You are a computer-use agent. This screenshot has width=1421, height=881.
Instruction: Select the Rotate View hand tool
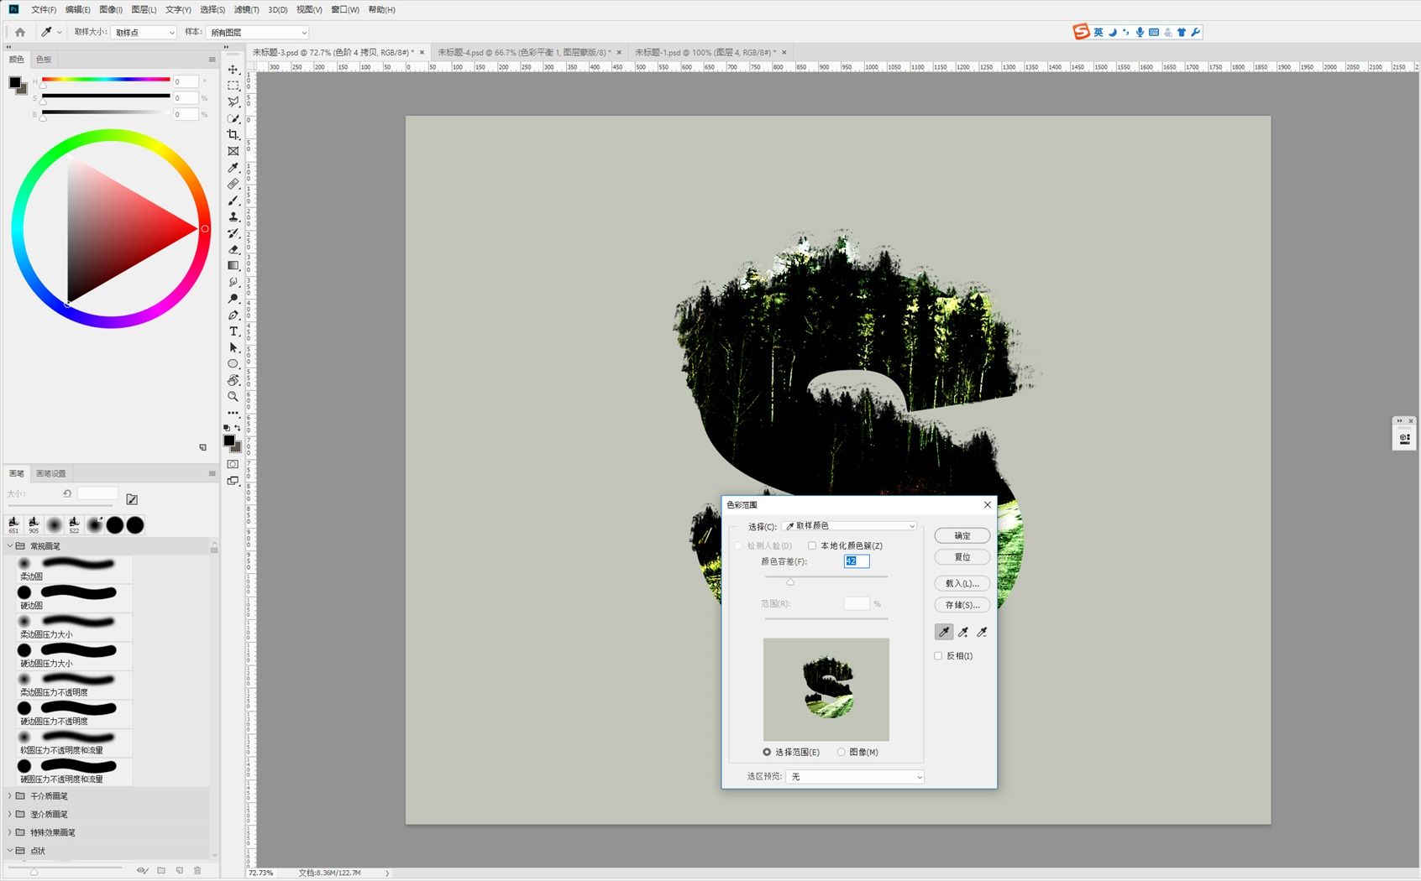pyautogui.click(x=233, y=380)
